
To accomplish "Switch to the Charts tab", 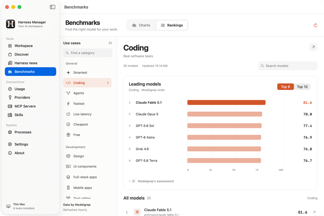I will click(141, 25).
